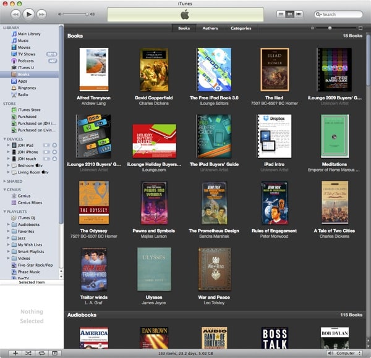Screen dimensions: 371x358
Task: Expand the Shared section
Action: [x=4, y=181]
